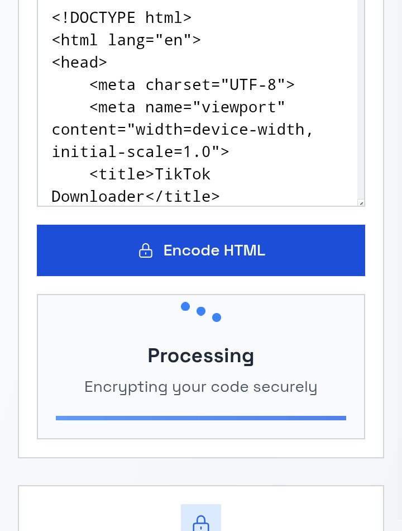The width and height of the screenshot is (402, 531).
Task: Click the textarea resize handle corner
Action: [361, 203]
